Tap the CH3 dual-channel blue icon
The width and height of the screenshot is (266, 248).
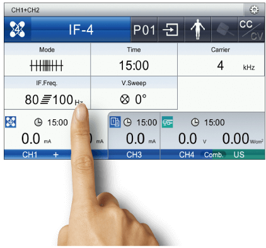115,122
